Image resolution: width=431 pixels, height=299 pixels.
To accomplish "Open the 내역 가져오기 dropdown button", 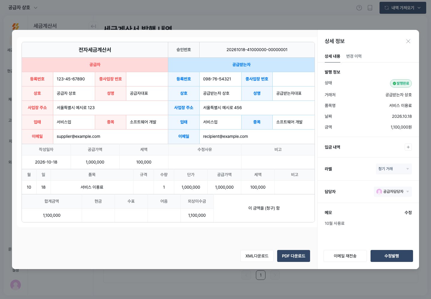I will click(403, 8).
